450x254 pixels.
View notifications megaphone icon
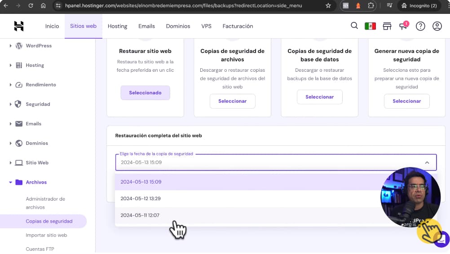tap(403, 26)
